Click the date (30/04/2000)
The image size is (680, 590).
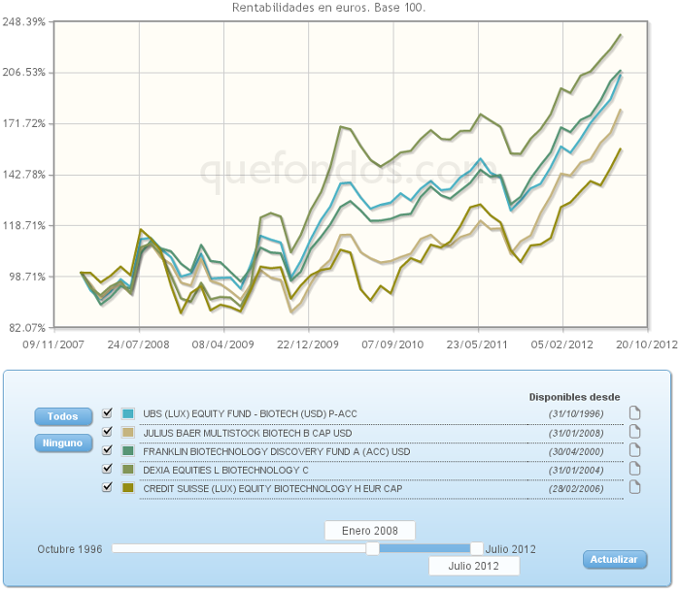(x=576, y=452)
